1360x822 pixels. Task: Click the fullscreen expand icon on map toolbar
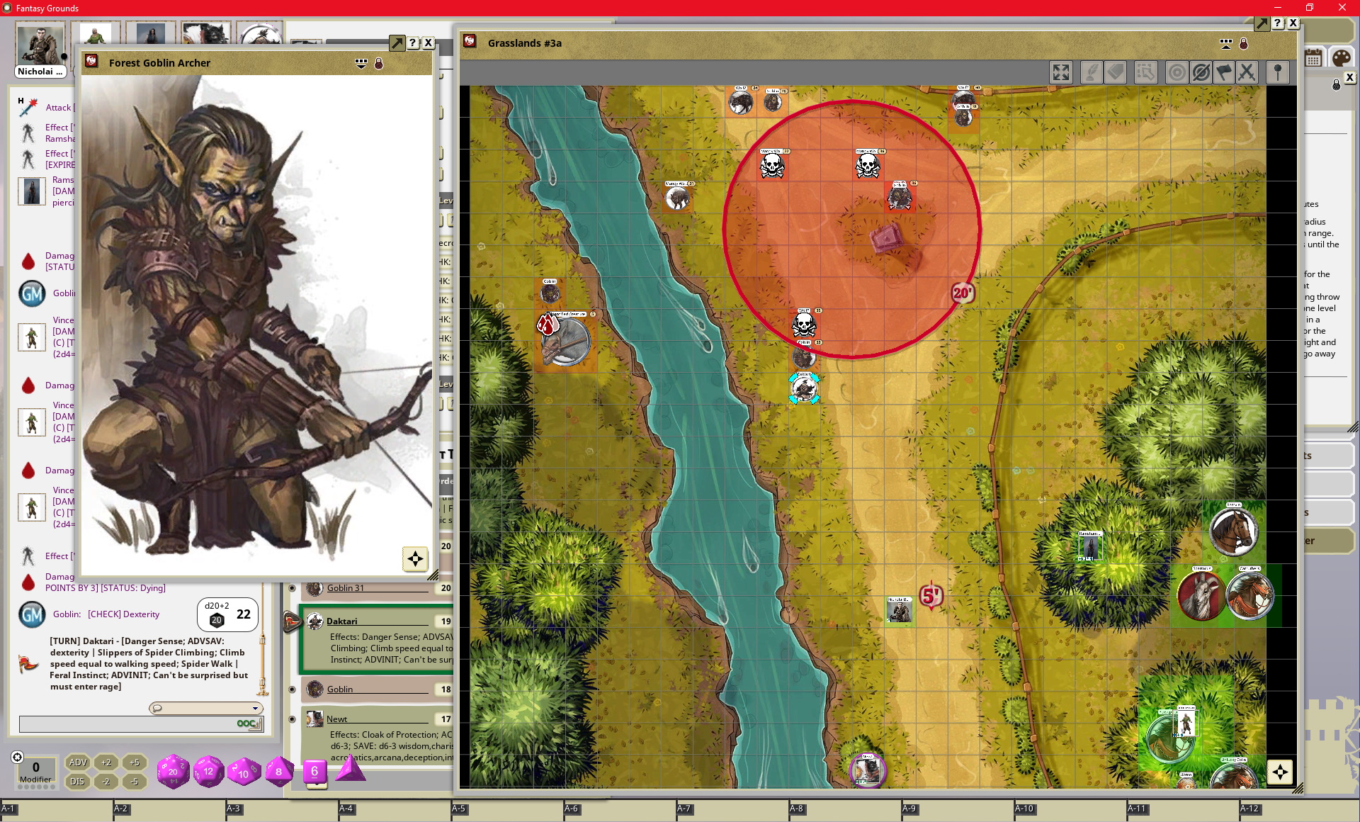tap(1060, 72)
